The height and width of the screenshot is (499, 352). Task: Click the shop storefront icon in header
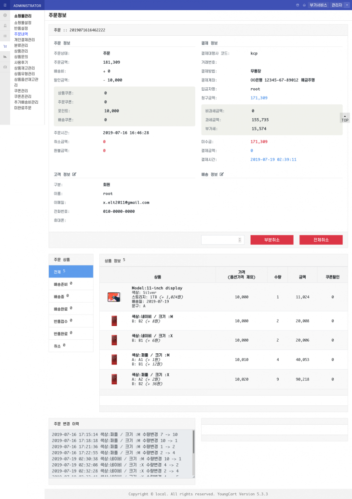coord(298,5)
